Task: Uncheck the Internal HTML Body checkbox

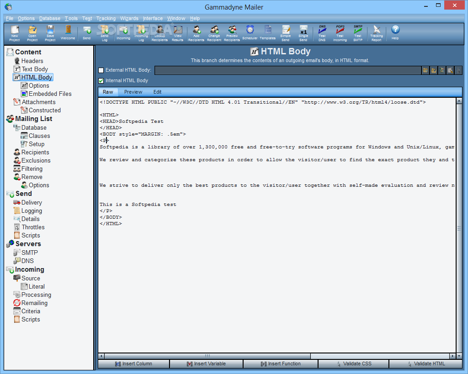Action: (101, 81)
